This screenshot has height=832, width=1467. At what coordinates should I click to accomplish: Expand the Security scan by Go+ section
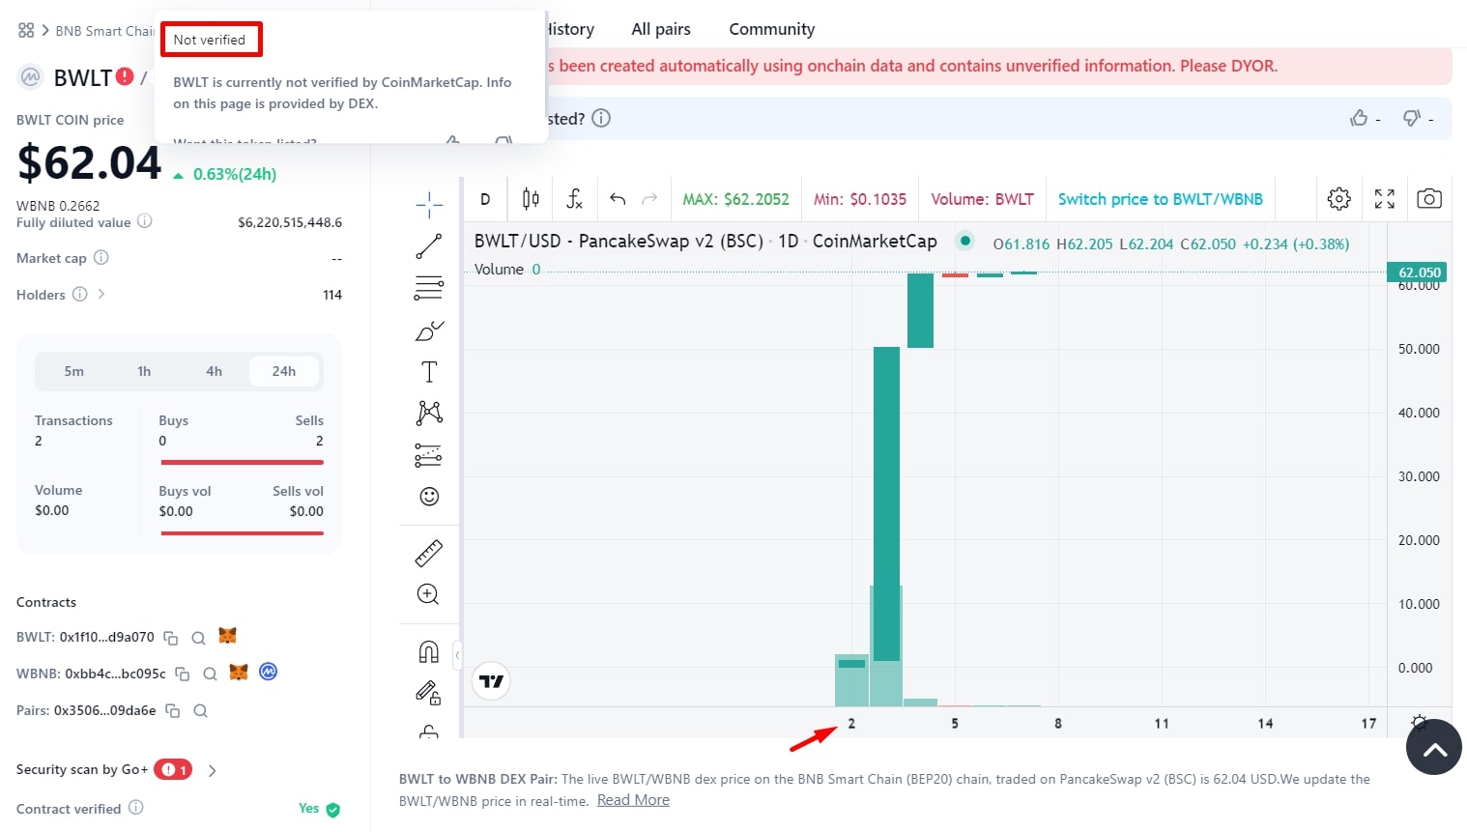(x=213, y=770)
